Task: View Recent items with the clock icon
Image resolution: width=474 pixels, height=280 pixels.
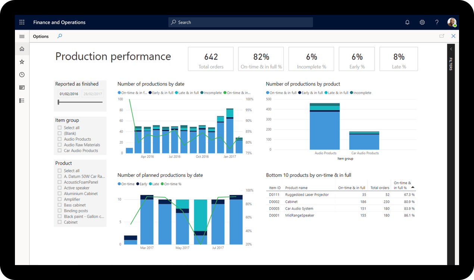Action: [22, 74]
